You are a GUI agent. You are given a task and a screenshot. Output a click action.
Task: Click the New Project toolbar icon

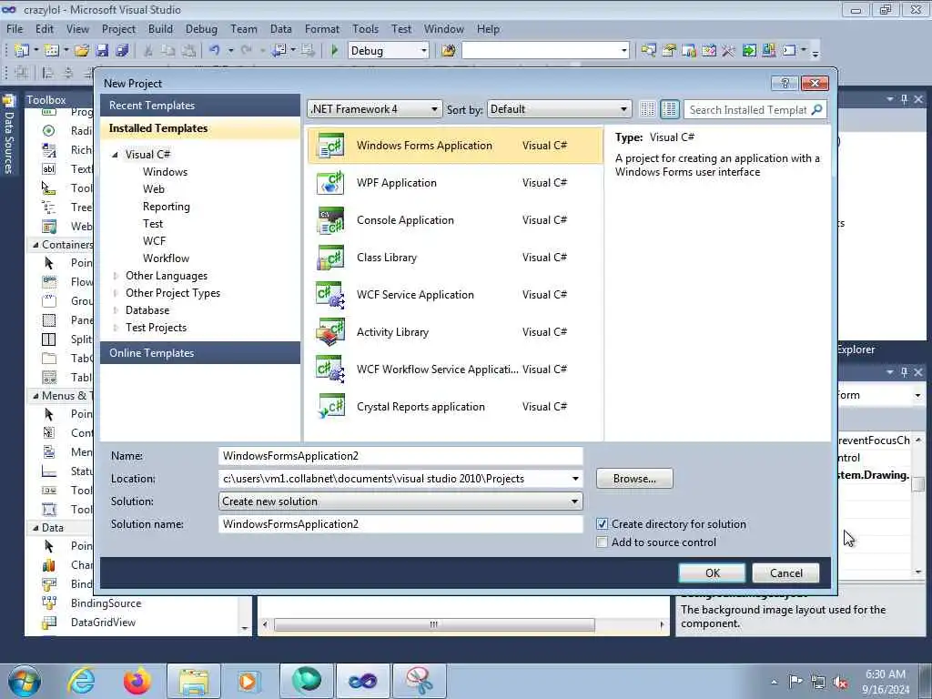[22, 51]
